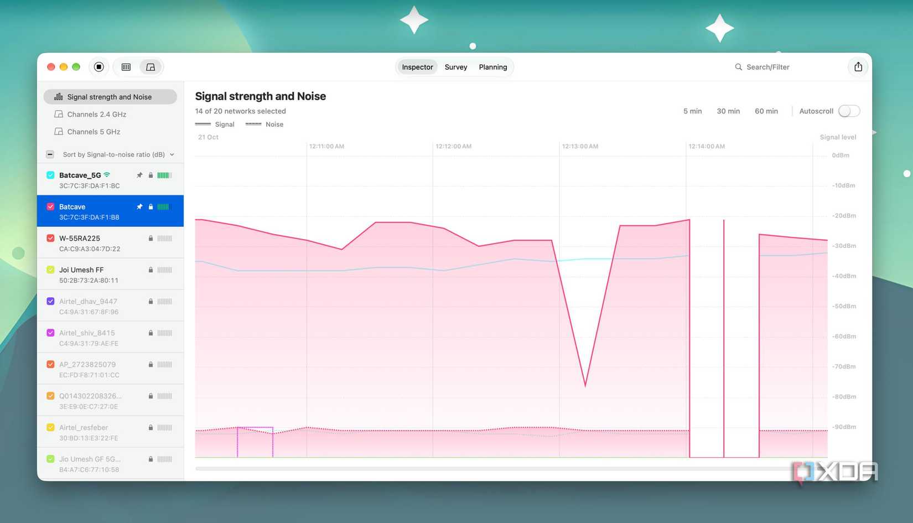Click signal bars icon for Joi Umesh FF
This screenshot has width=913, height=523.
tap(164, 270)
